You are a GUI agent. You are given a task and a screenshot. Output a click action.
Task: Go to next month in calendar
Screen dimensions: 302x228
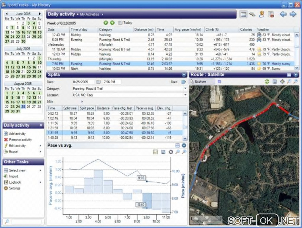point(40,14)
